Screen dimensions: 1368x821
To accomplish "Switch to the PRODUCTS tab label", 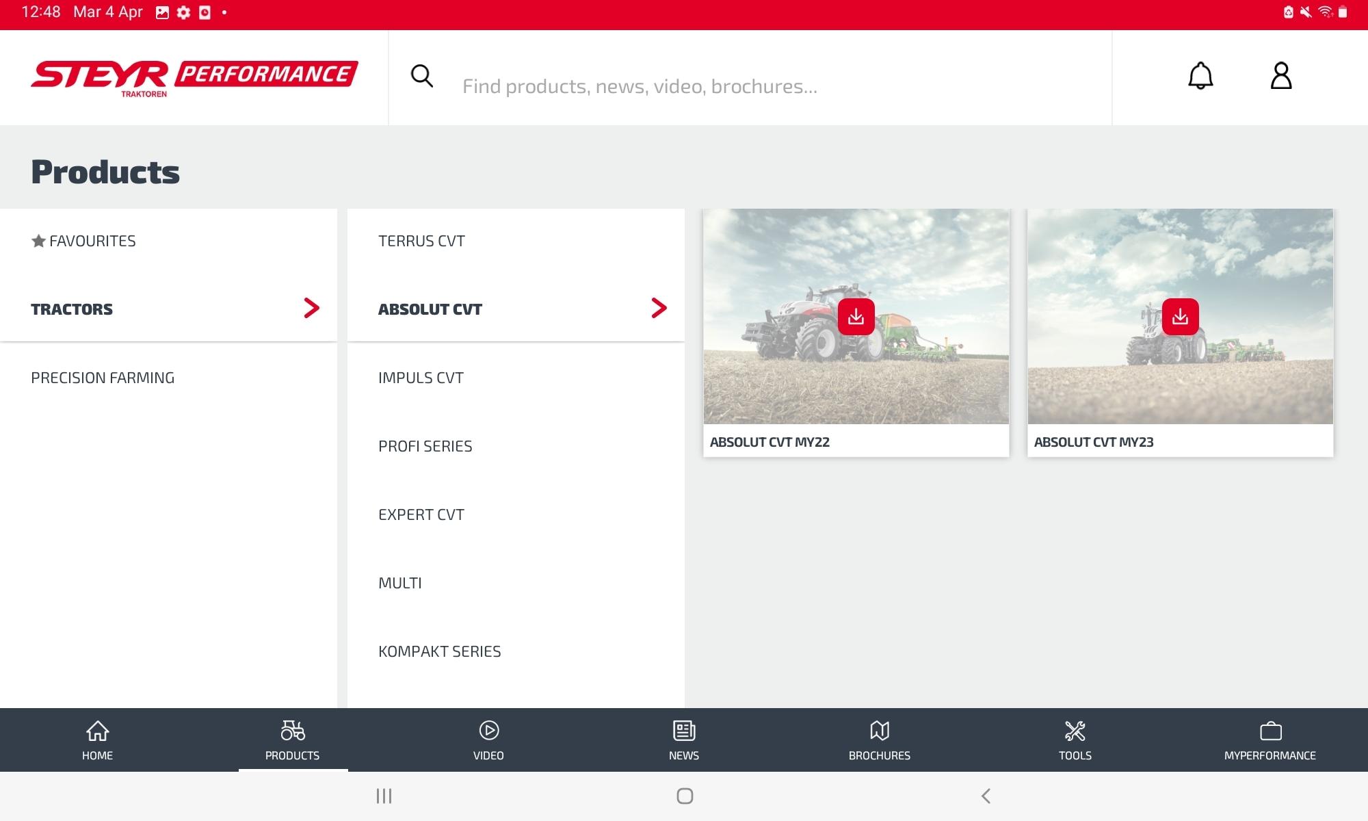I will pos(293,755).
